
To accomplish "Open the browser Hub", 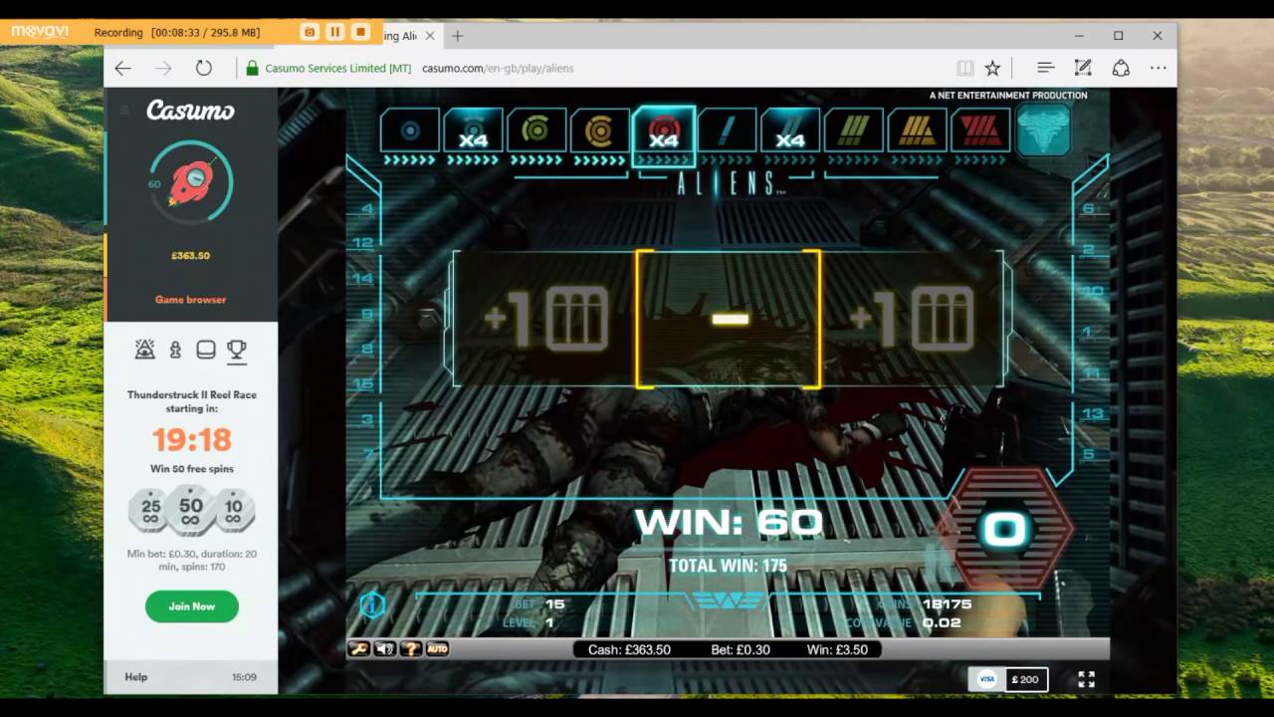I will (x=1045, y=68).
